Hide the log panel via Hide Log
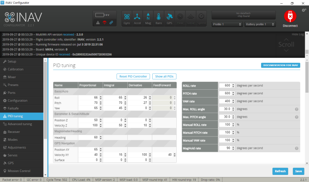Viewport: 309px width, 182px height. pos(298,34)
